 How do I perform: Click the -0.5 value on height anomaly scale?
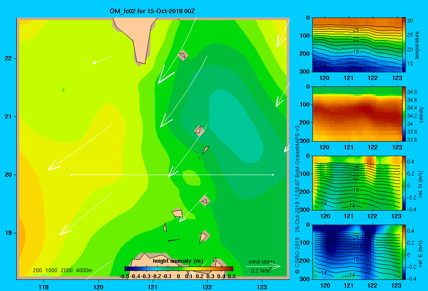coord(125,276)
